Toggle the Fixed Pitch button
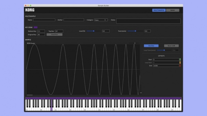207x116 pixels. (x=55, y=35)
